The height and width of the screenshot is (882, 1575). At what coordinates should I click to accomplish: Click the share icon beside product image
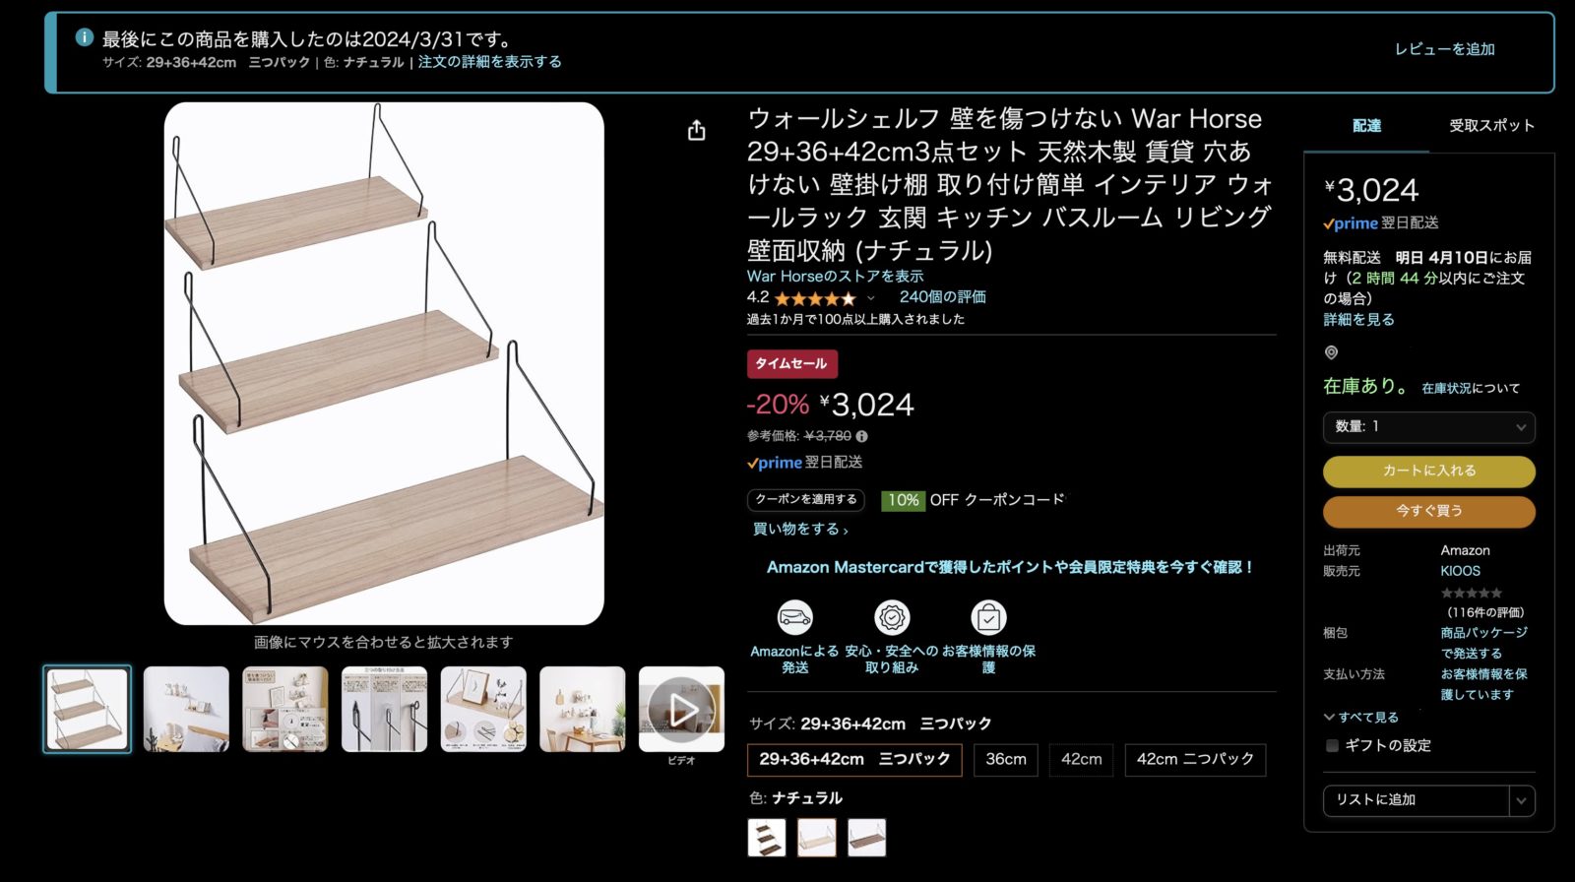[x=697, y=130]
